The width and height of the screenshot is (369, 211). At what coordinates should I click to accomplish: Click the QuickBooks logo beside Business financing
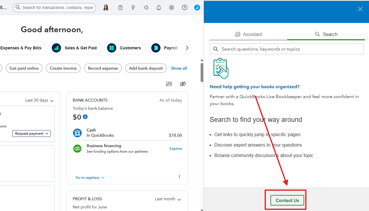(77, 149)
